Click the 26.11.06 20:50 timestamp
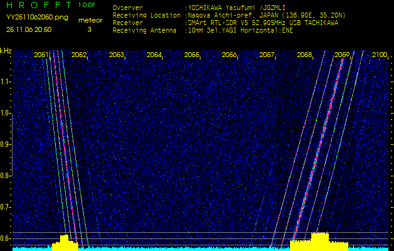394x251 pixels. (29, 29)
